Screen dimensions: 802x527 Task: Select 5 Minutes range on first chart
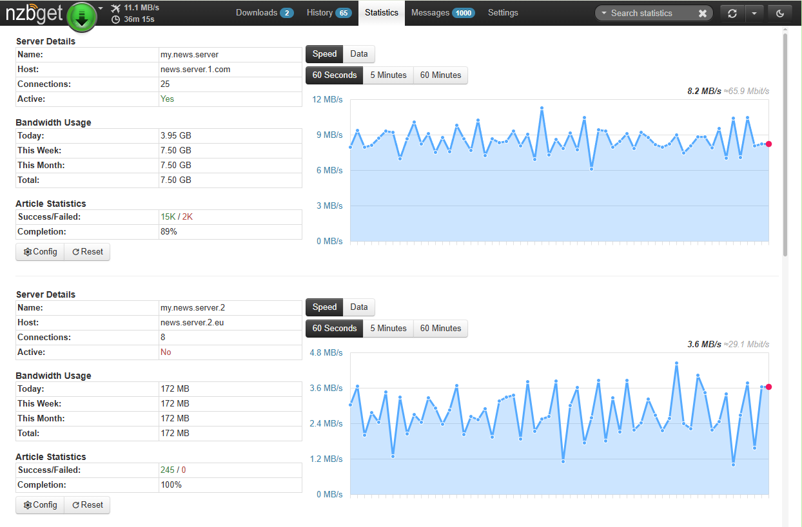coord(388,75)
